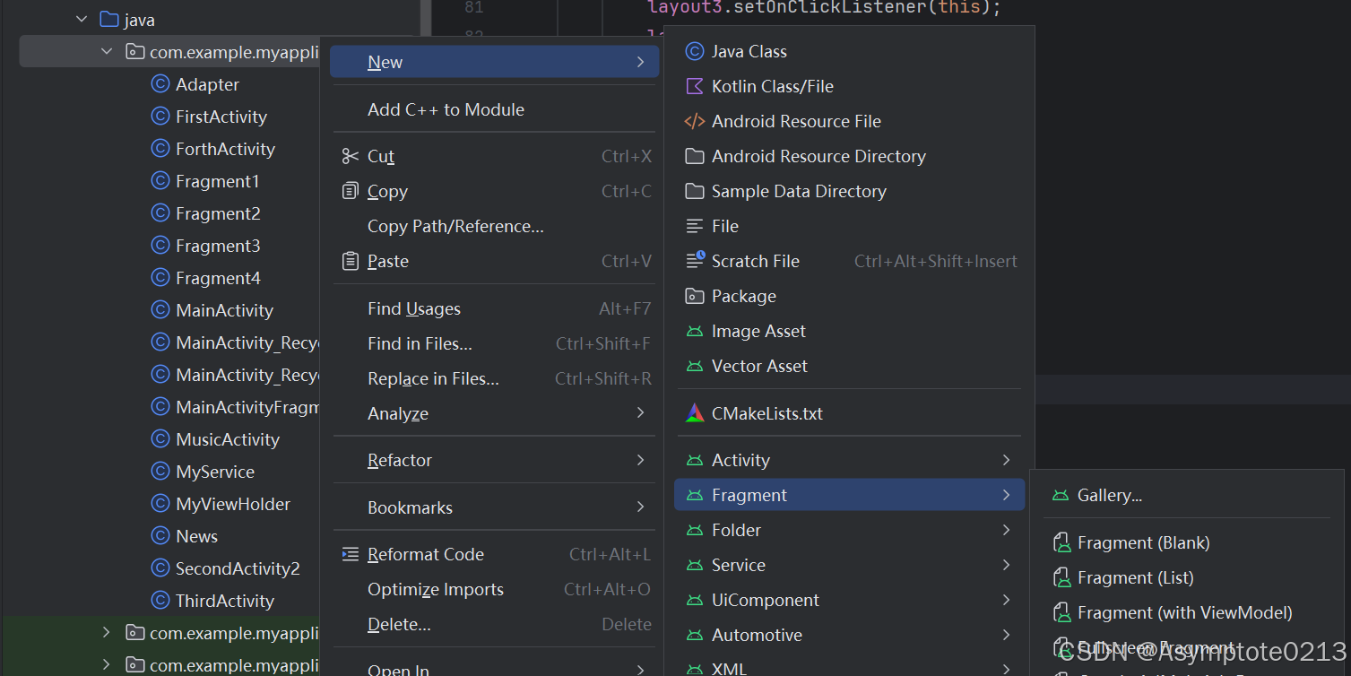Select ThirdActivity in project tree

pos(225,601)
